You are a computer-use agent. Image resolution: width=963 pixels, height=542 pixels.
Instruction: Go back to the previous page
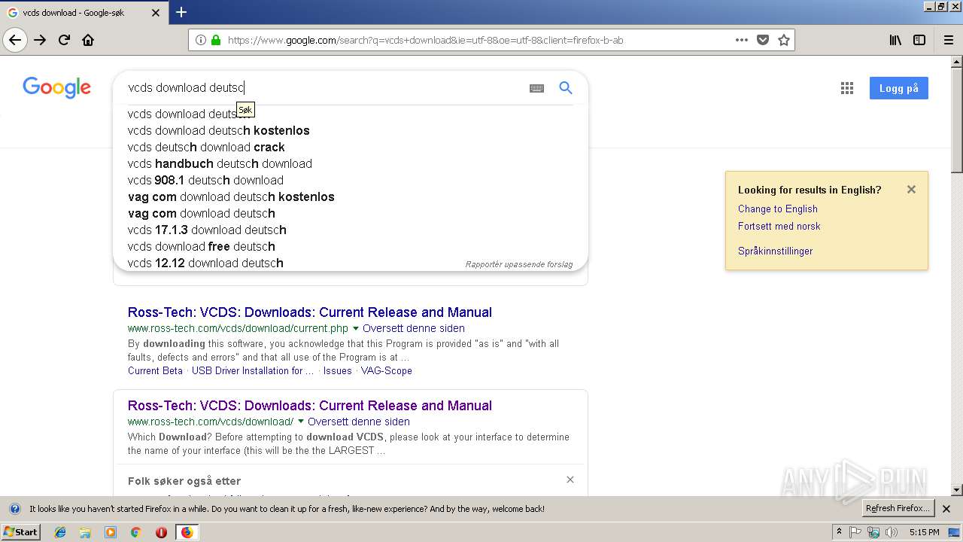pyautogui.click(x=15, y=40)
